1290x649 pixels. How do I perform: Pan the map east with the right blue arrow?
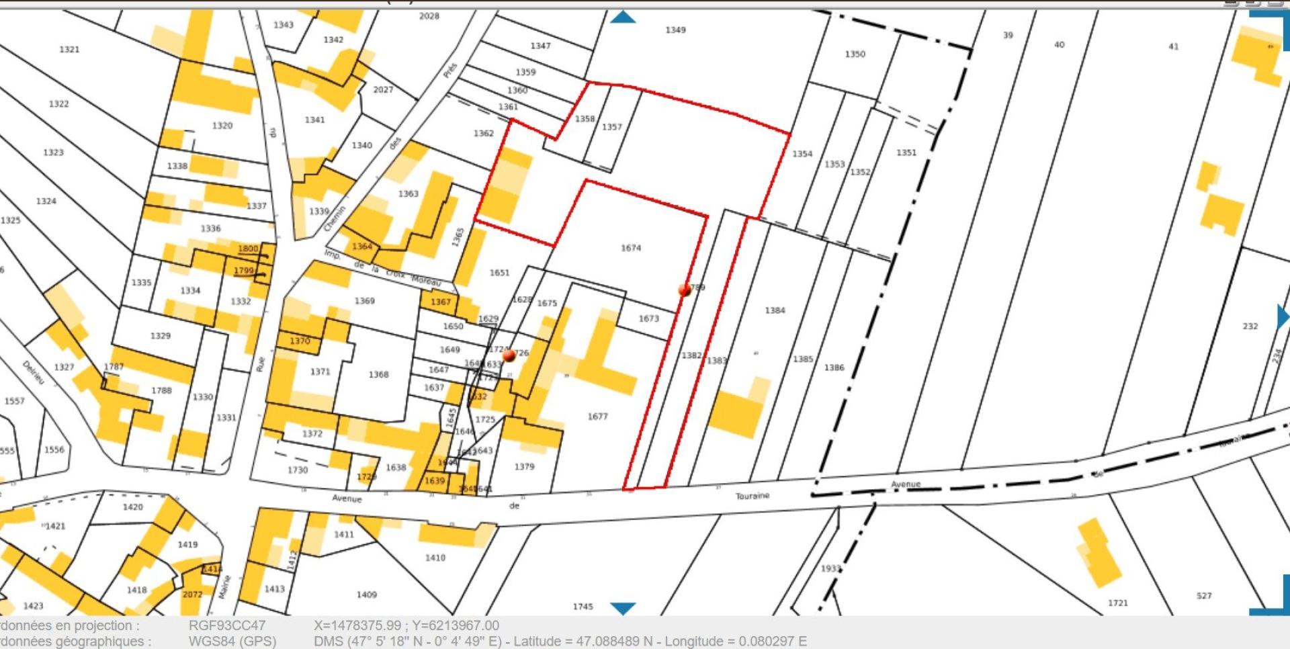coord(1283,316)
